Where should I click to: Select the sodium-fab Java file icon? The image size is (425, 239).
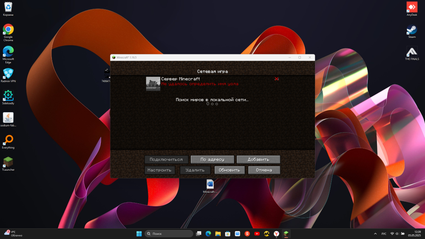[8, 120]
